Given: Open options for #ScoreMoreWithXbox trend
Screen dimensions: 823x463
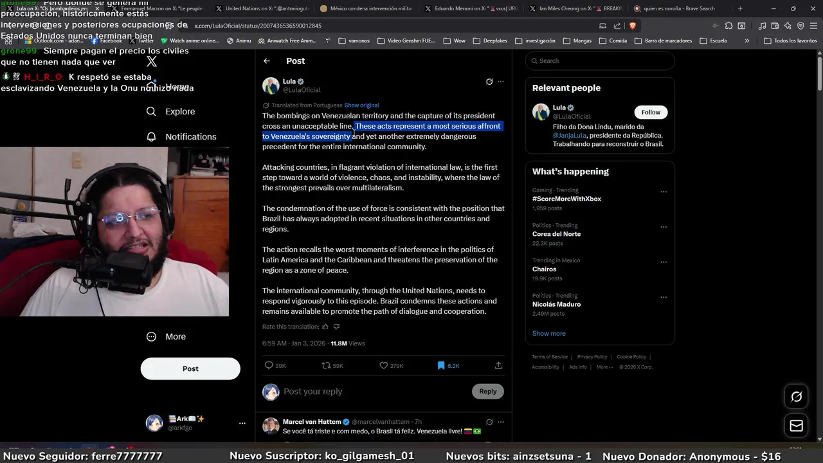Looking at the screenshot, I should (x=664, y=192).
